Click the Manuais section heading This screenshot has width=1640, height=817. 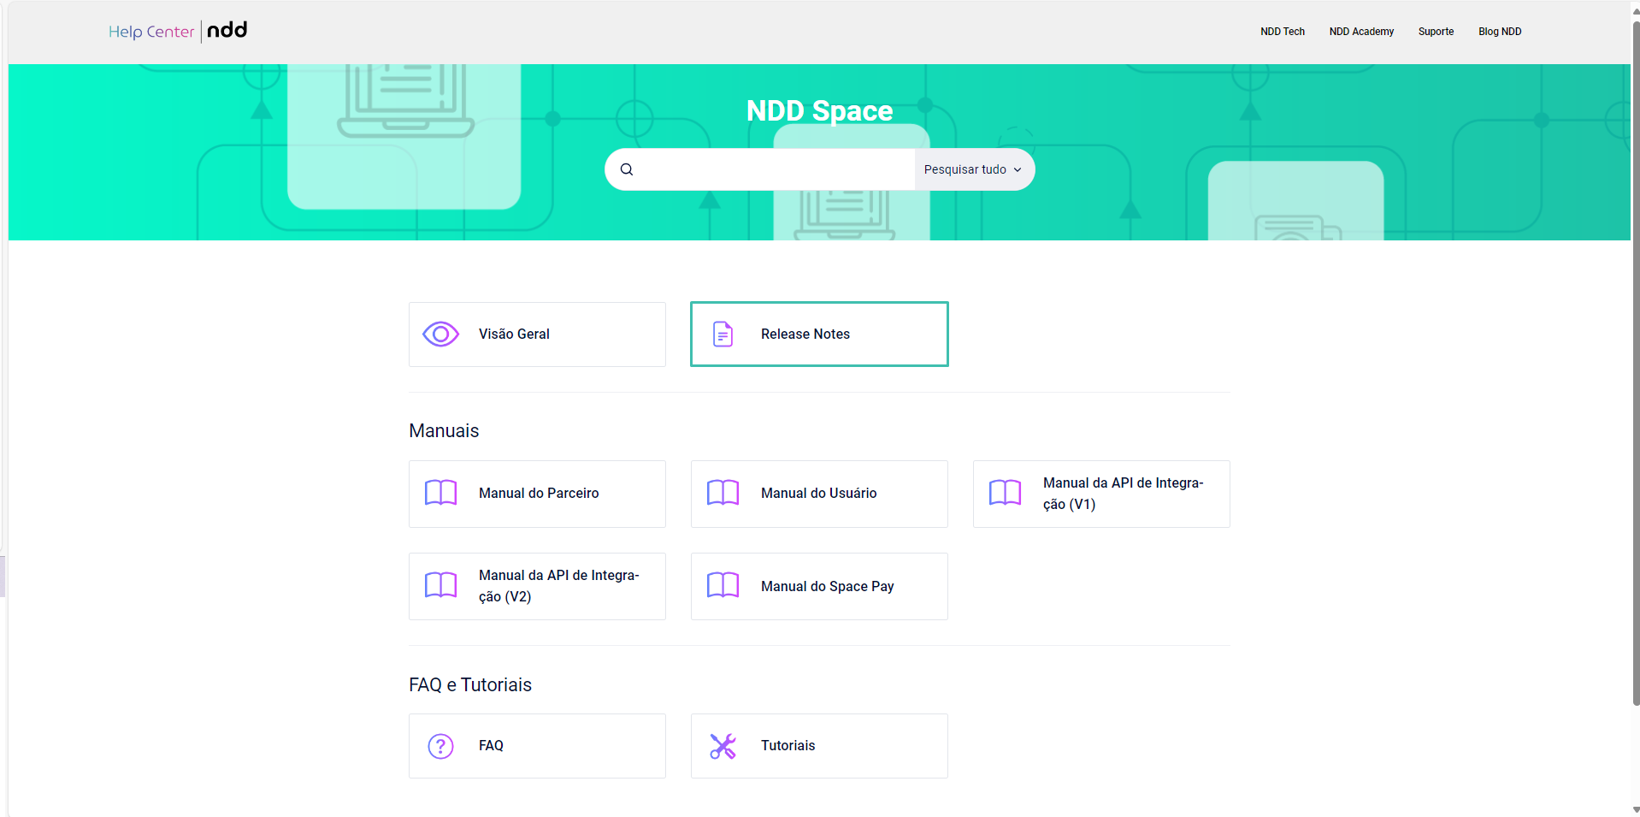coord(444,430)
